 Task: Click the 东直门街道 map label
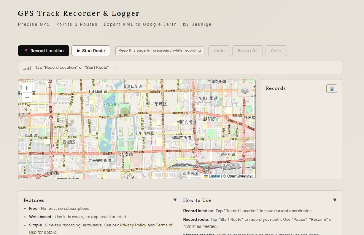pyautogui.click(x=208, y=98)
